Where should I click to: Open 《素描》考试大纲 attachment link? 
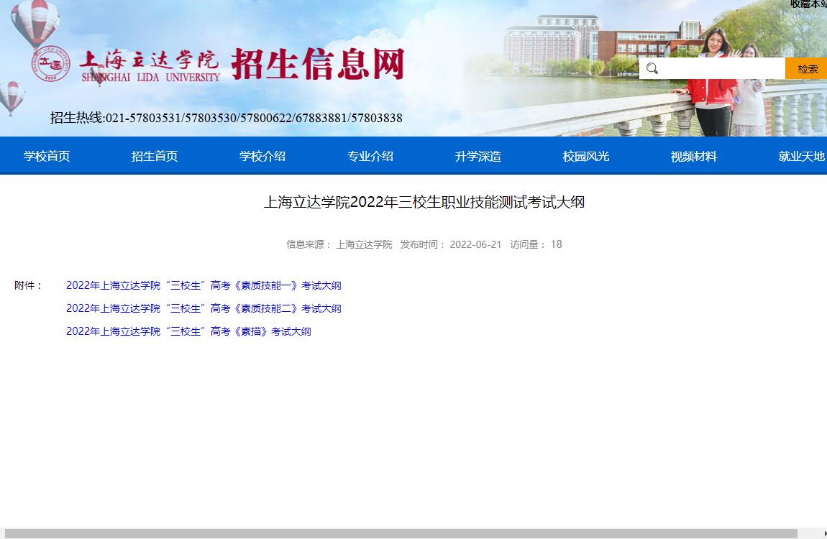click(x=188, y=331)
